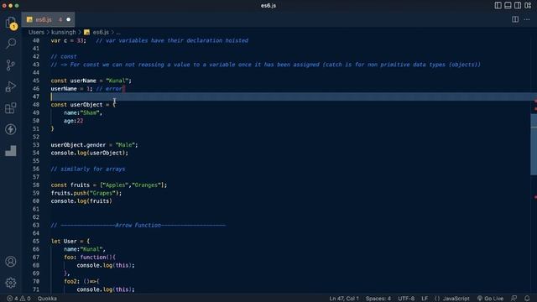Click Users breadcrumb segment
This screenshot has height=302, width=537.
36,32
